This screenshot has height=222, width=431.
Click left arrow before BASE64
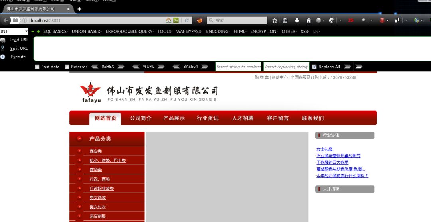(x=176, y=67)
